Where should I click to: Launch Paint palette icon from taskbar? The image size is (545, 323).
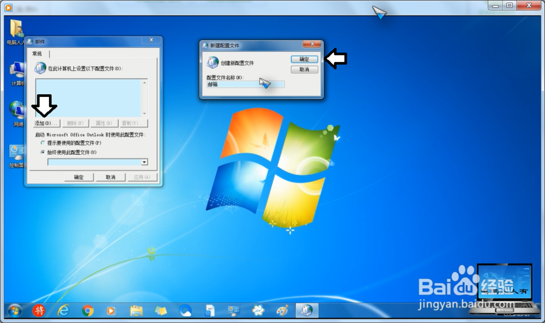tap(282, 310)
